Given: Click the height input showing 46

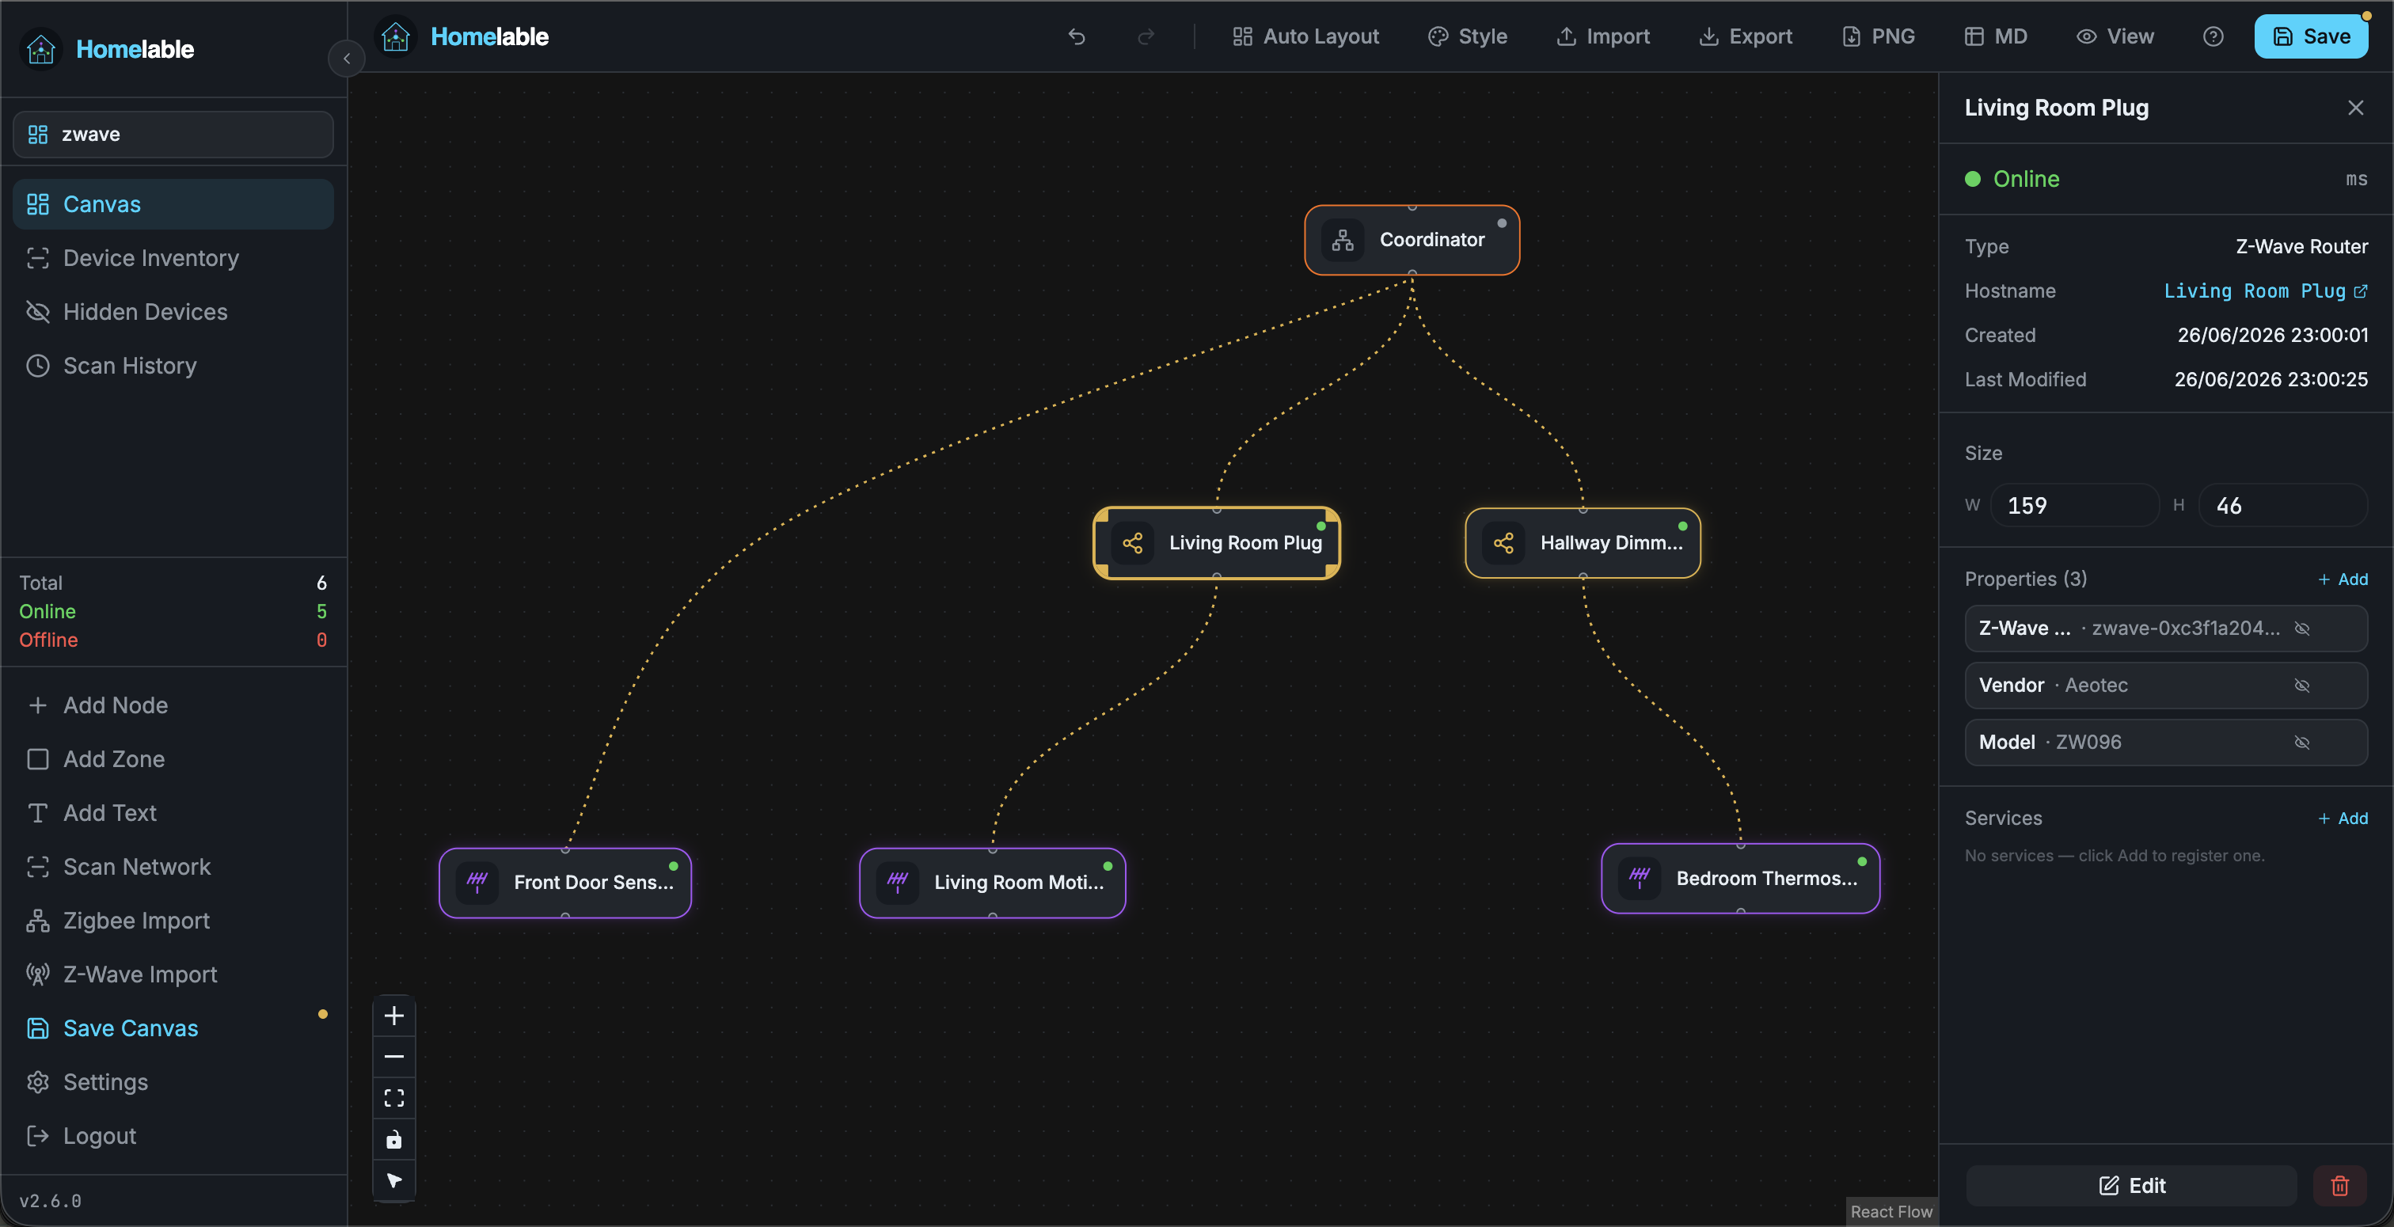Looking at the screenshot, I should (2283, 505).
